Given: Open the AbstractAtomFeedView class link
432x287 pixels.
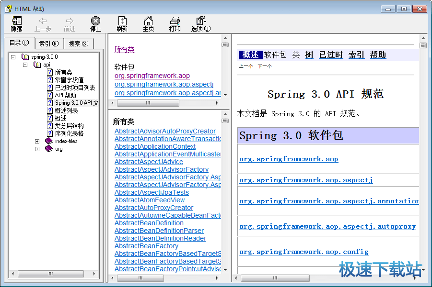Looking at the screenshot, I should (x=150, y=200).
